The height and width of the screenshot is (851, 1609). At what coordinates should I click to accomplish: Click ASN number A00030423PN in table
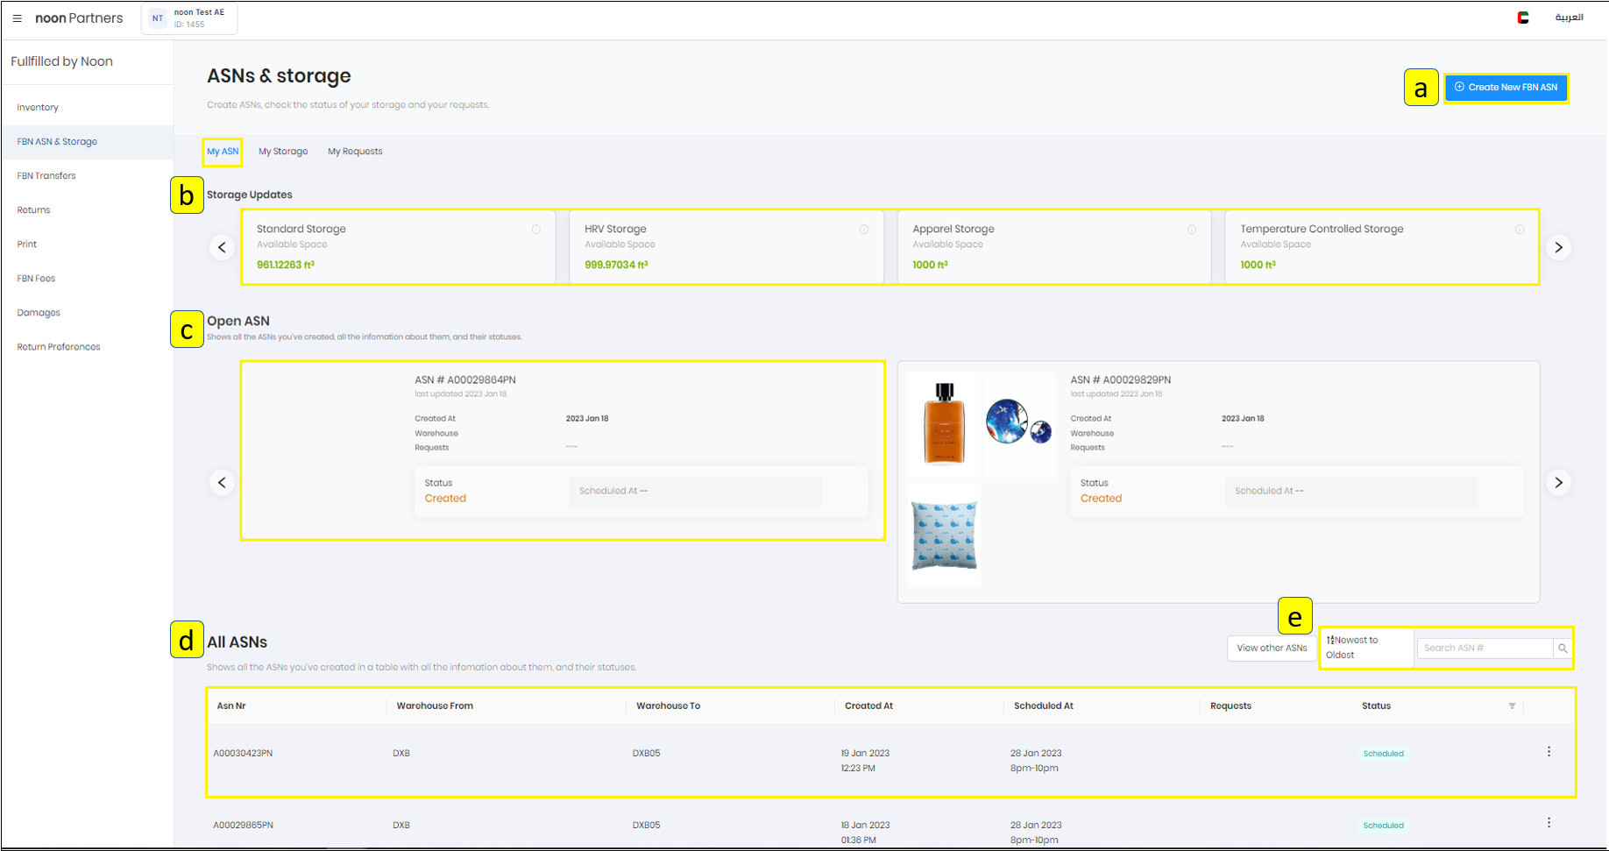tap(243, 754)
